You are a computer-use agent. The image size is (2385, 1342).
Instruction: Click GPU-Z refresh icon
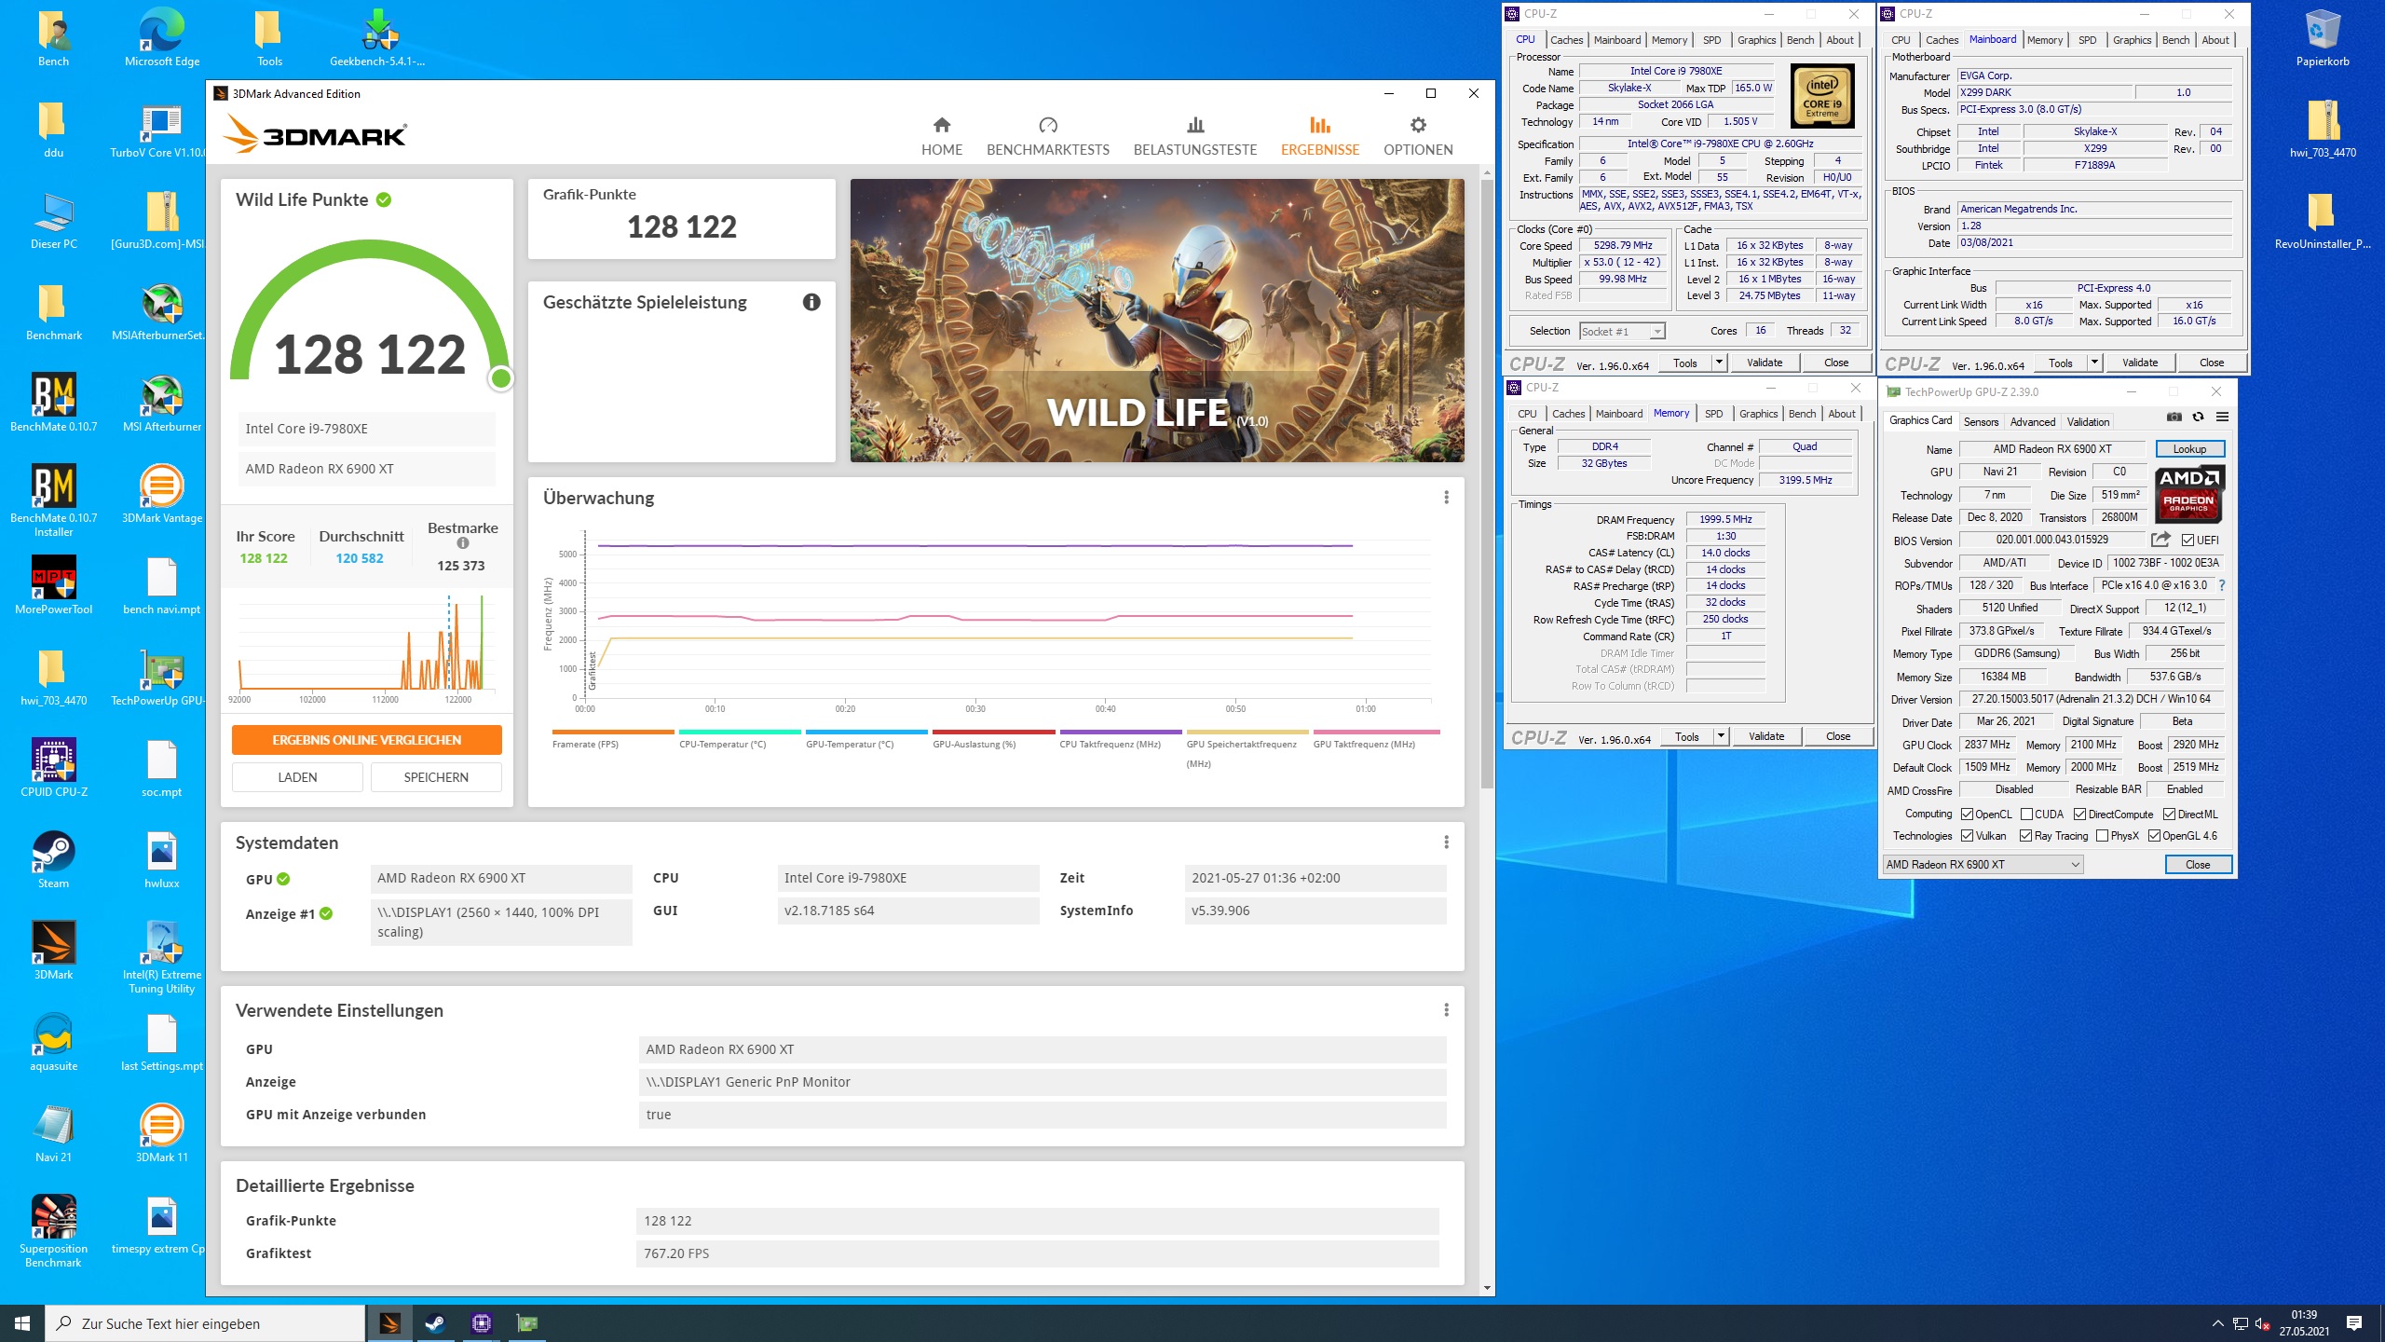tap(2198, 417)
